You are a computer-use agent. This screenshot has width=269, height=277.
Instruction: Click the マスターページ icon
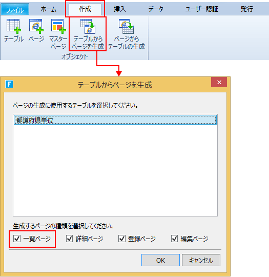58,26
